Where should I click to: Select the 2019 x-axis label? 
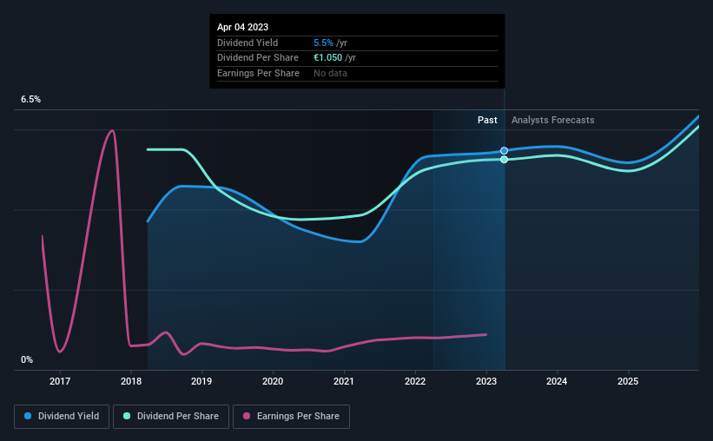coord(201,381)
